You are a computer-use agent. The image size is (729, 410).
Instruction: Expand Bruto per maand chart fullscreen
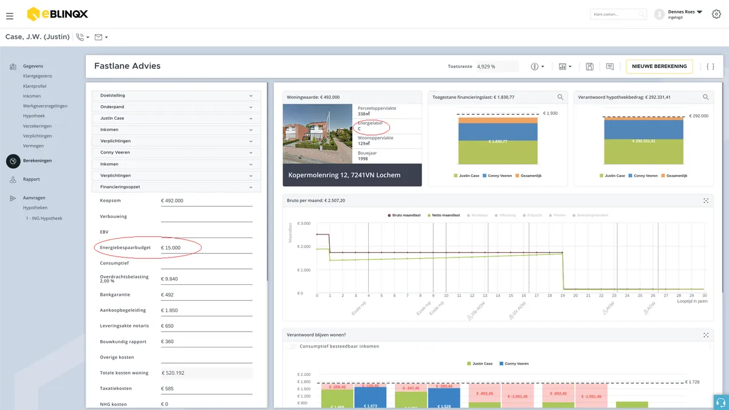point(706,200)
